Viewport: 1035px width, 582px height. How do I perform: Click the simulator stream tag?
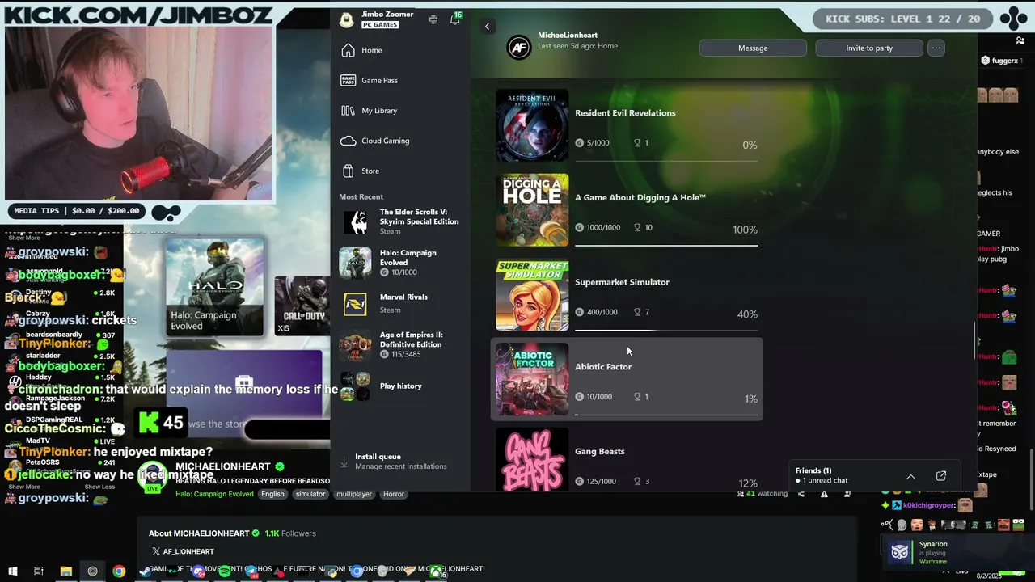[x=310, y=494]
